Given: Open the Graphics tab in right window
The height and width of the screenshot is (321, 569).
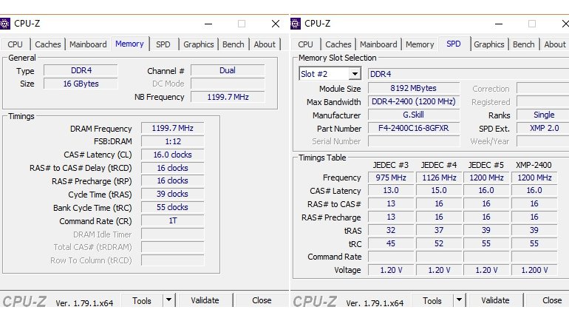Looking at the screenshot, I should tap(488, 44).
